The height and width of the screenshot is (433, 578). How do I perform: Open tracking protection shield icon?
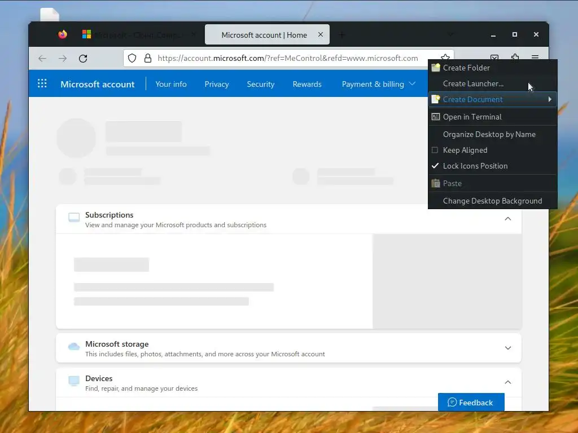pyautogui.click(x=132, y=58)
